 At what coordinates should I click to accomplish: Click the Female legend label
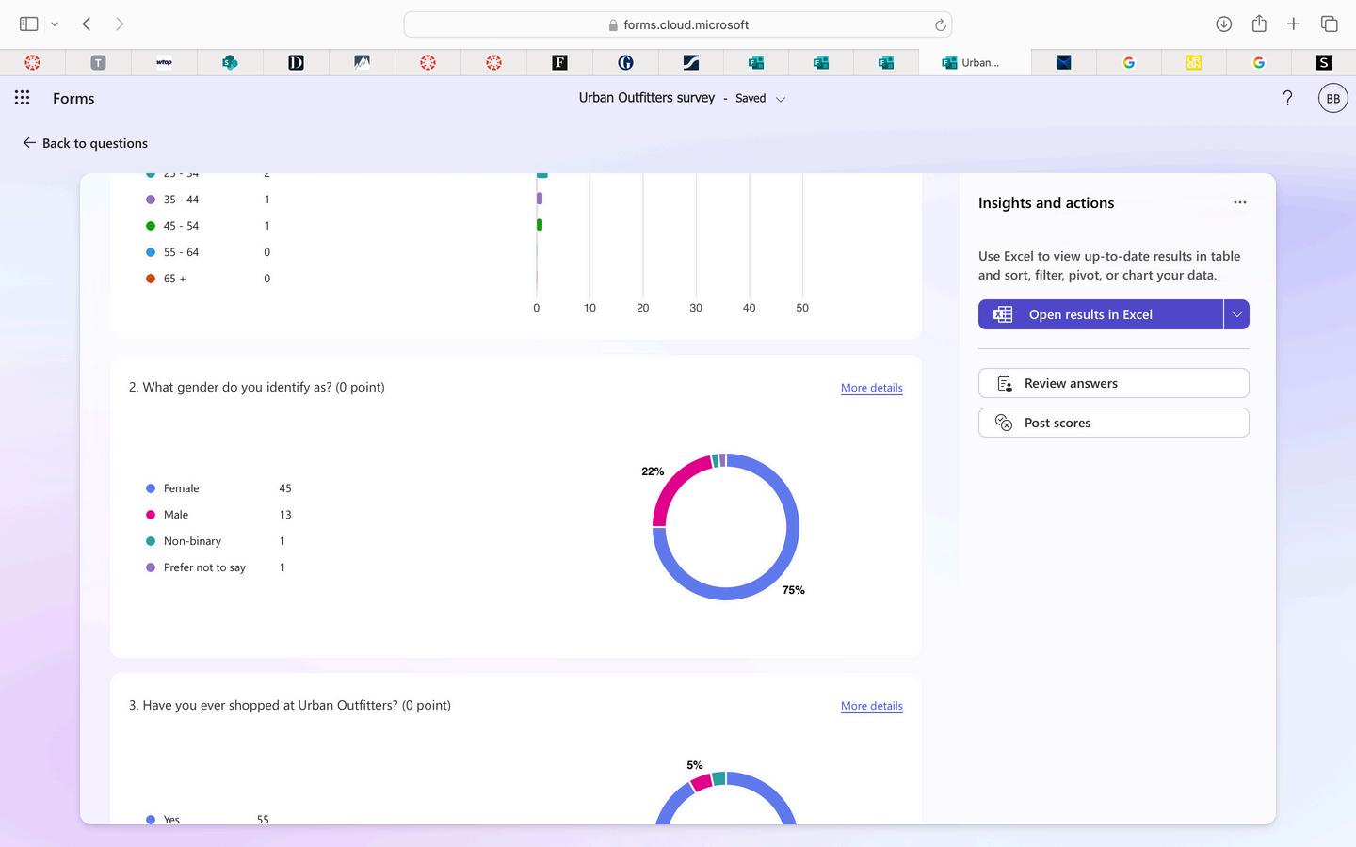coord(182,488)
